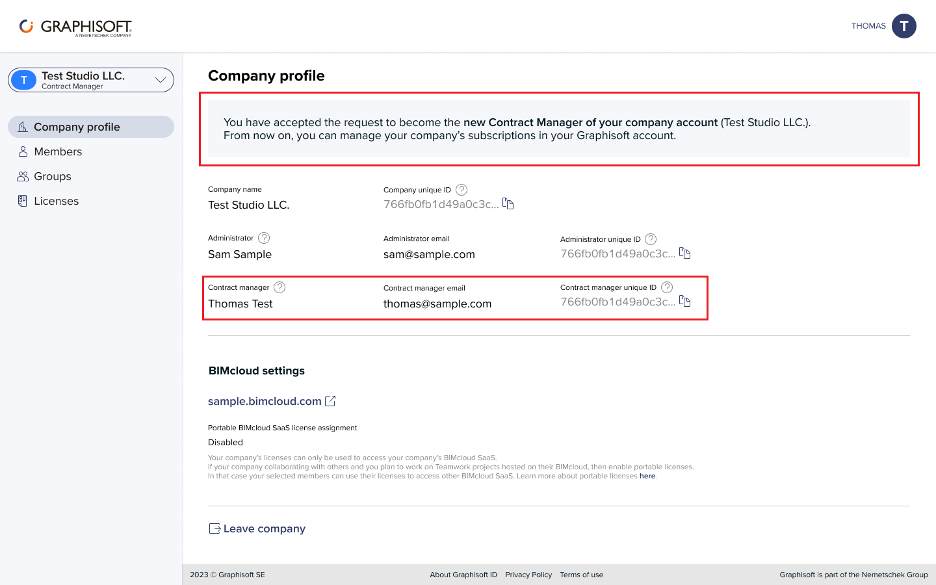Copy the Company unique ID
Viewport: 936px width, 585px height.
coord(508,204)
